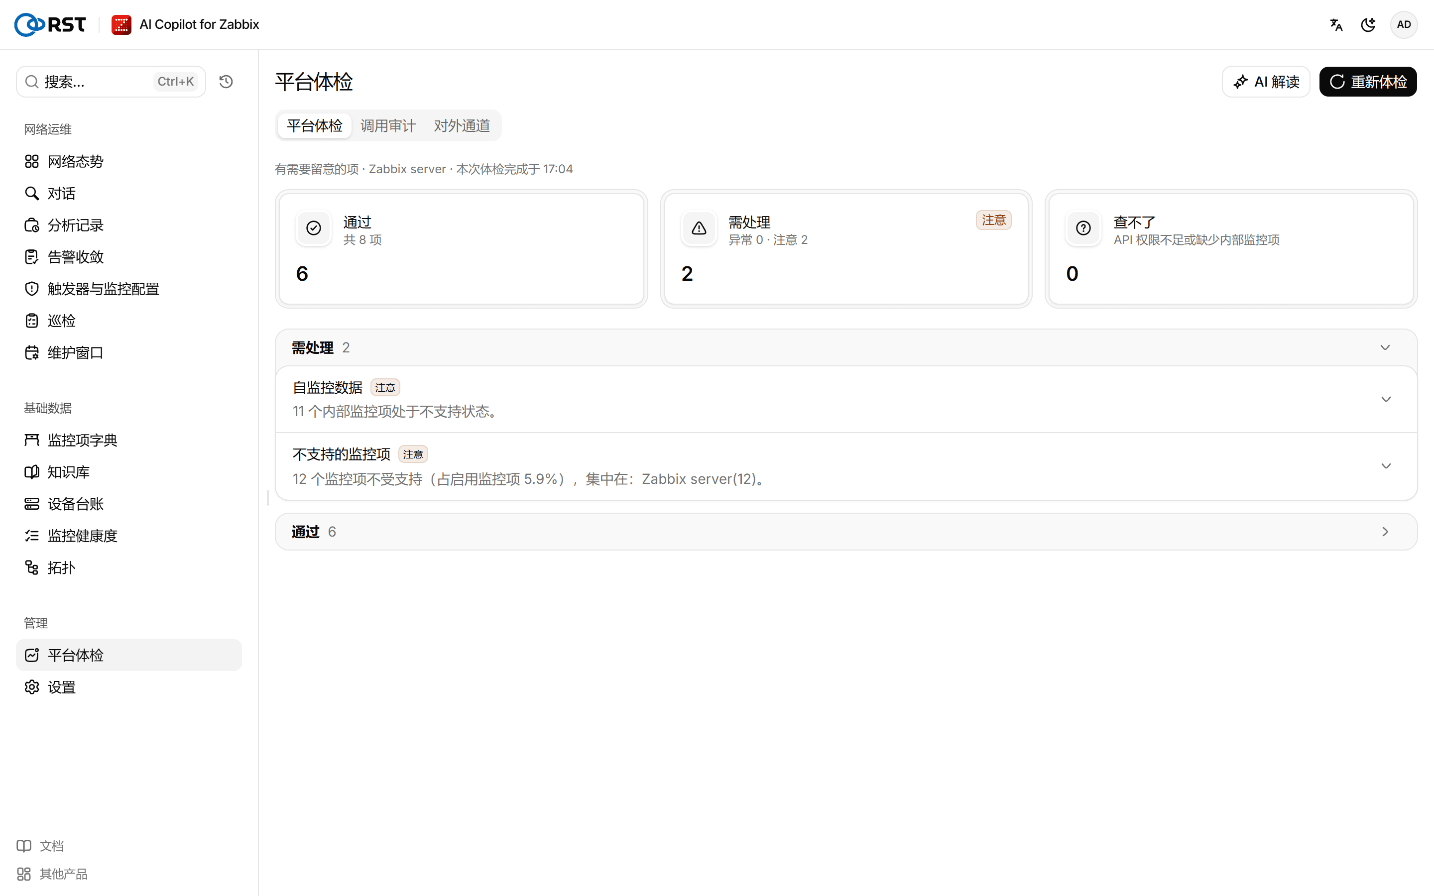Click the language translate icon

click(1336, 24)
